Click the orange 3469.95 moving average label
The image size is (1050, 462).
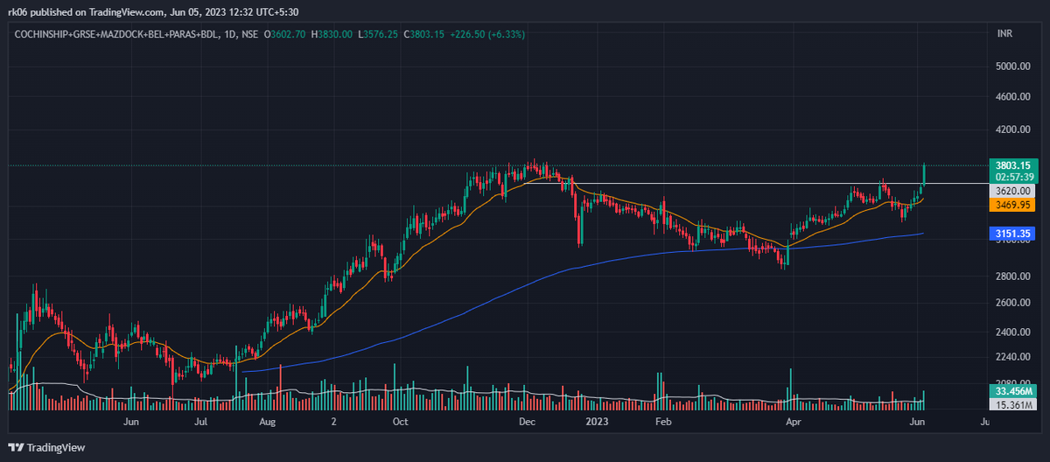point(1012,205)
